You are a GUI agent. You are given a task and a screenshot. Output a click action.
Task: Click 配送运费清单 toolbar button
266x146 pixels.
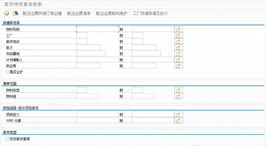[79, 14]
